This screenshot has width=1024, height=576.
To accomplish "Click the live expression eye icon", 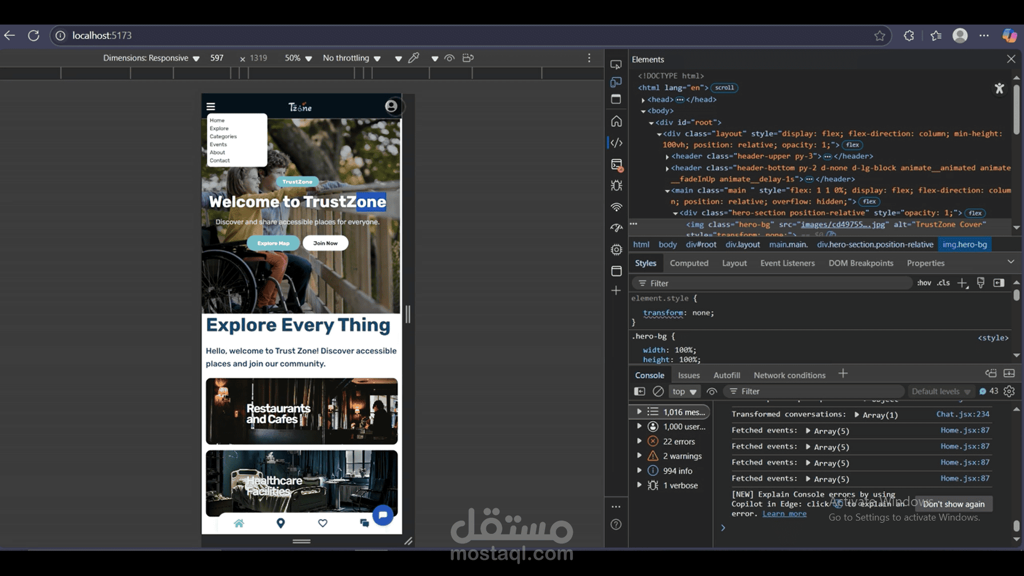I will (711, 391).
